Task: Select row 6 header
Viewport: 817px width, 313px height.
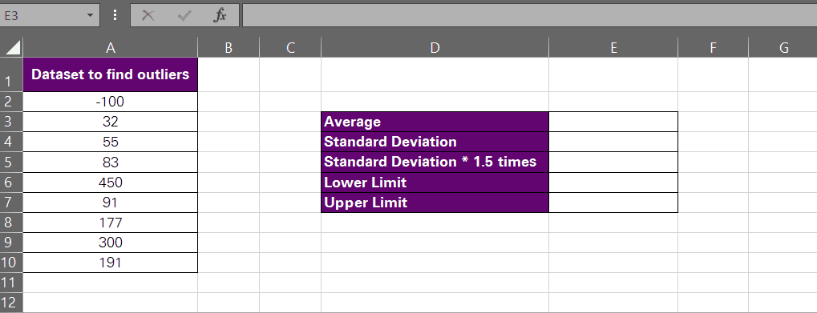Action: point(11,183)
